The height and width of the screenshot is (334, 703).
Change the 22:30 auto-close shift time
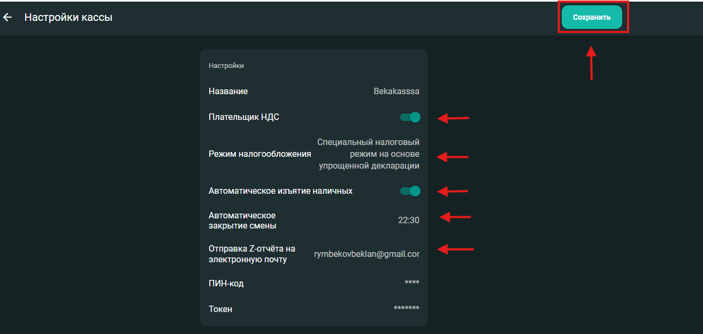(409, 220)
